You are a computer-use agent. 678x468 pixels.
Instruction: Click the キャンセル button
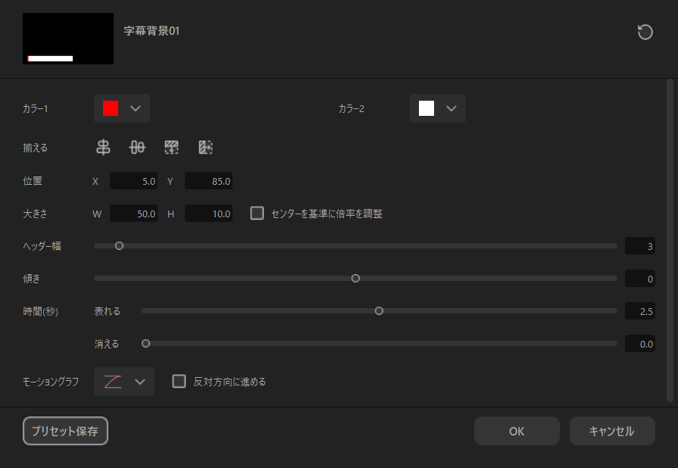tap(611, 431)
